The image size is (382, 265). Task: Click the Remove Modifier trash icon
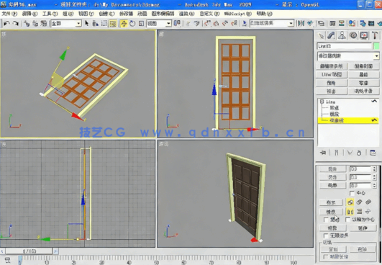click(359, 153)
